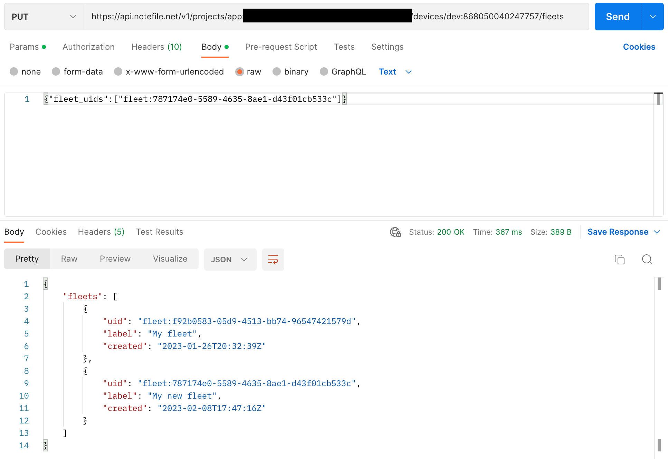Expand the Save Response chevron
668x459 pixels.
[x=657, y=232]
